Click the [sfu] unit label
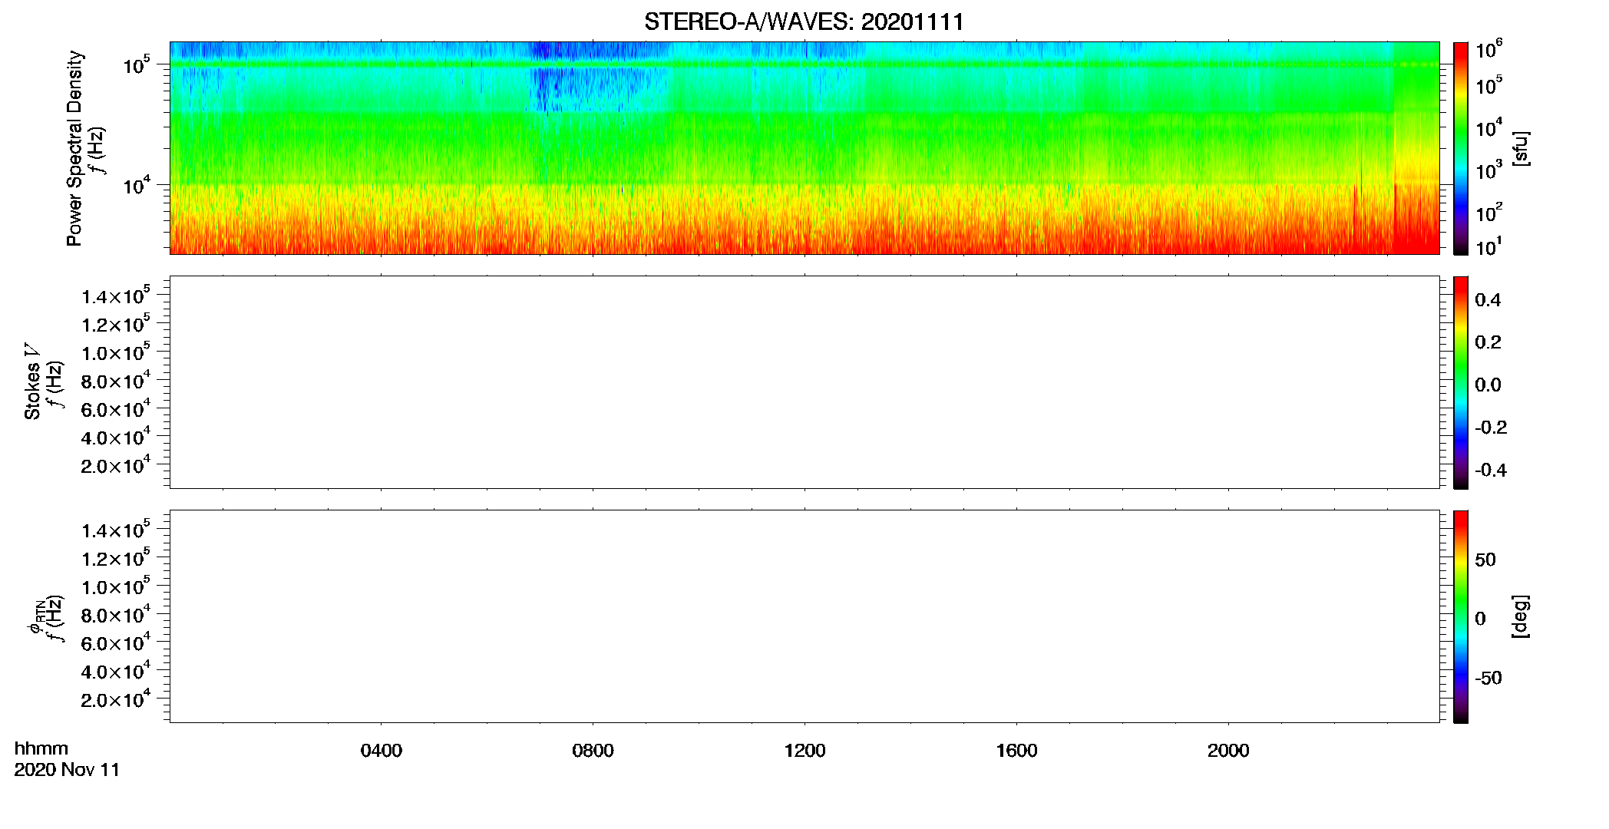 click(1520, 148)
